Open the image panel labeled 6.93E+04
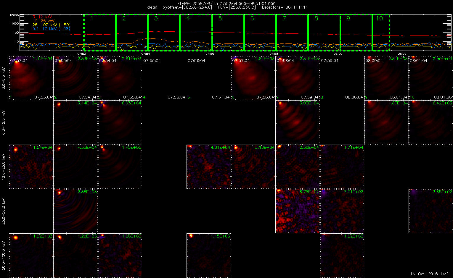 120,122
